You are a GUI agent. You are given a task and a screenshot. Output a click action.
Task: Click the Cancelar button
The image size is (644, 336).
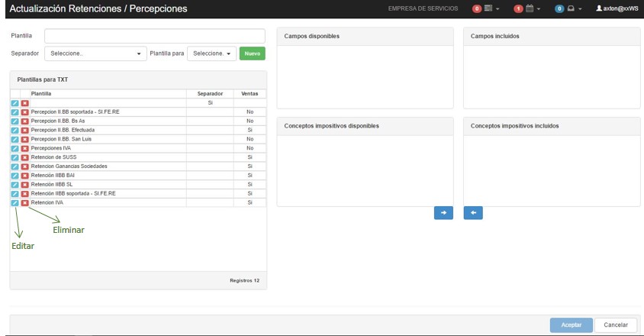[x=615, y=325]
